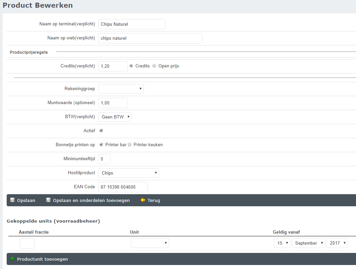This screenshot has height=269, width=356.
Task: Enable the Printer keuken checkbox
Action: pyautogui.click(x=130, y=145)
